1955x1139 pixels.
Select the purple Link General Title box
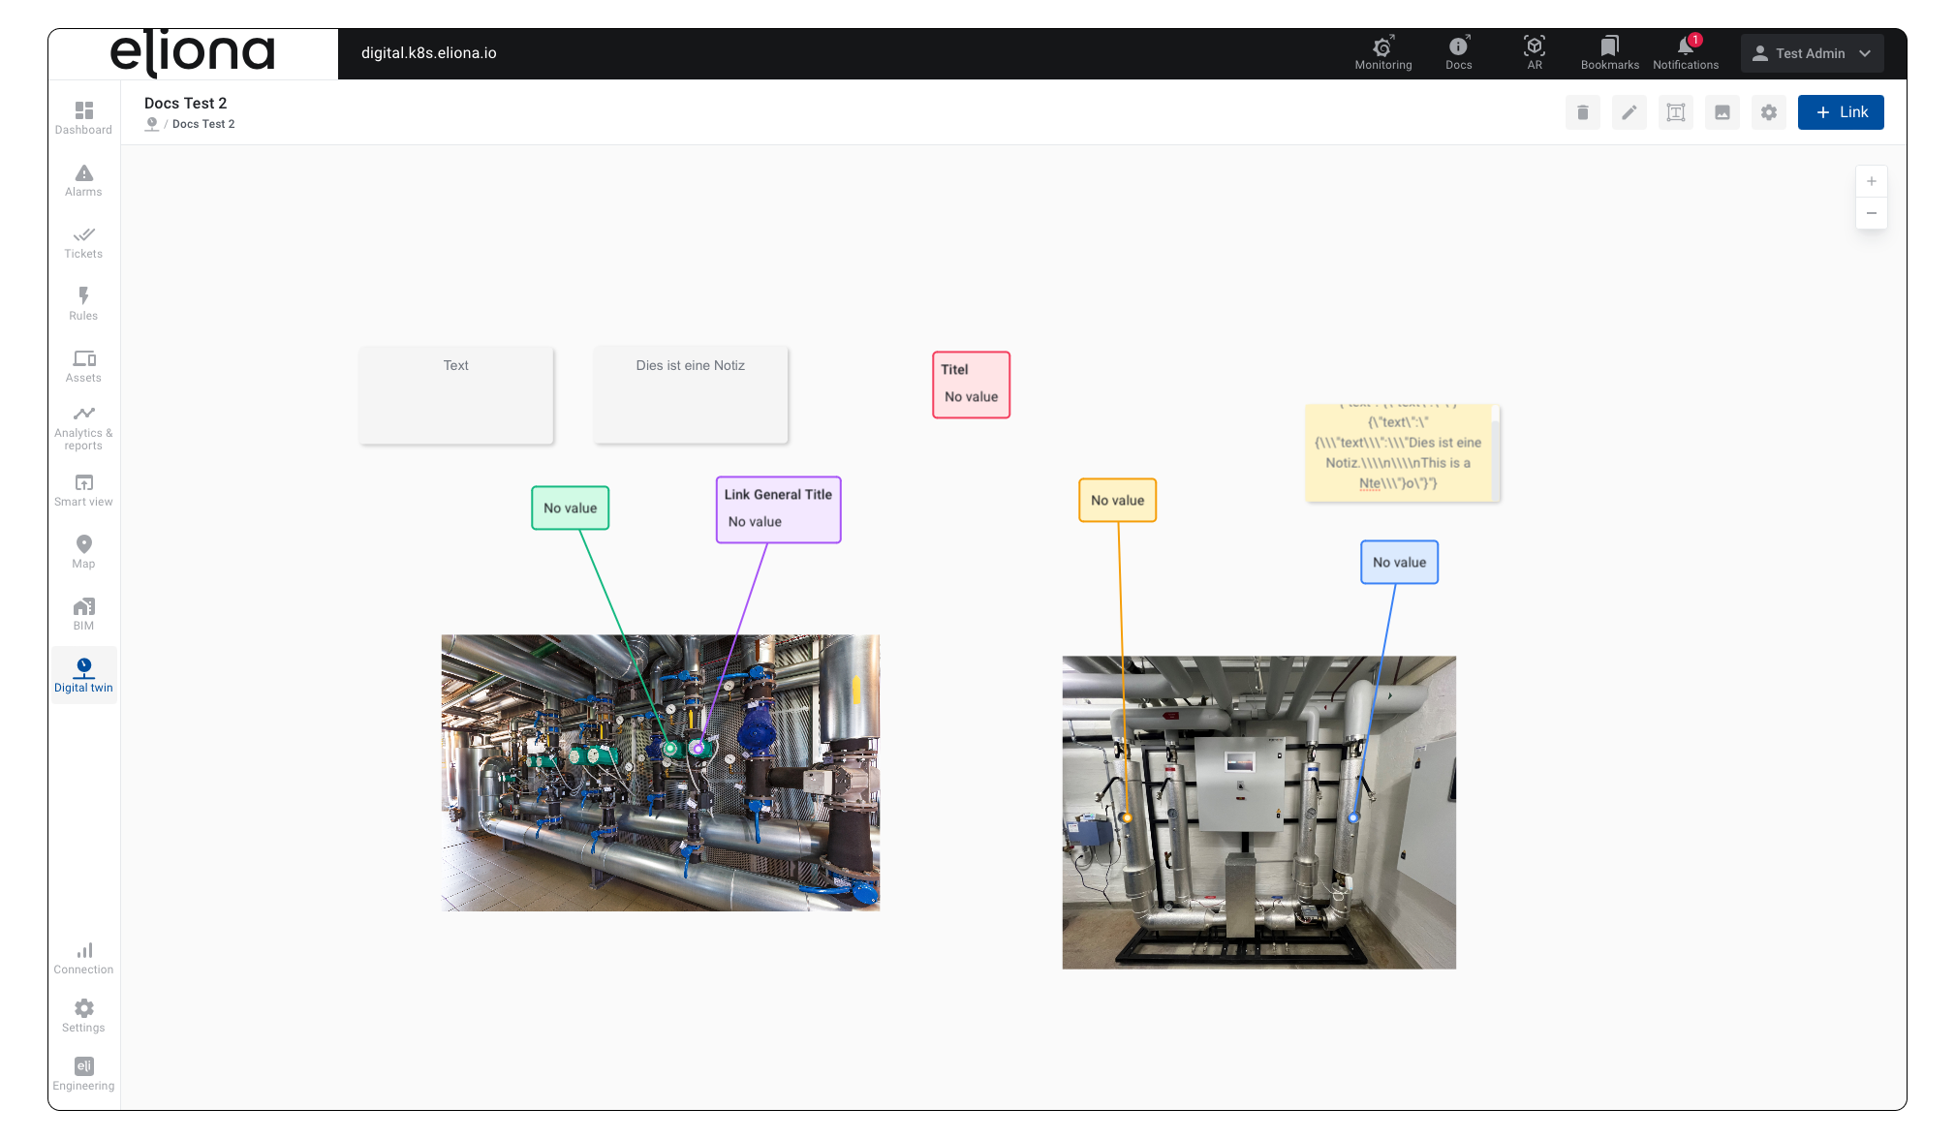pyautogui.click(x=778, y=509)
